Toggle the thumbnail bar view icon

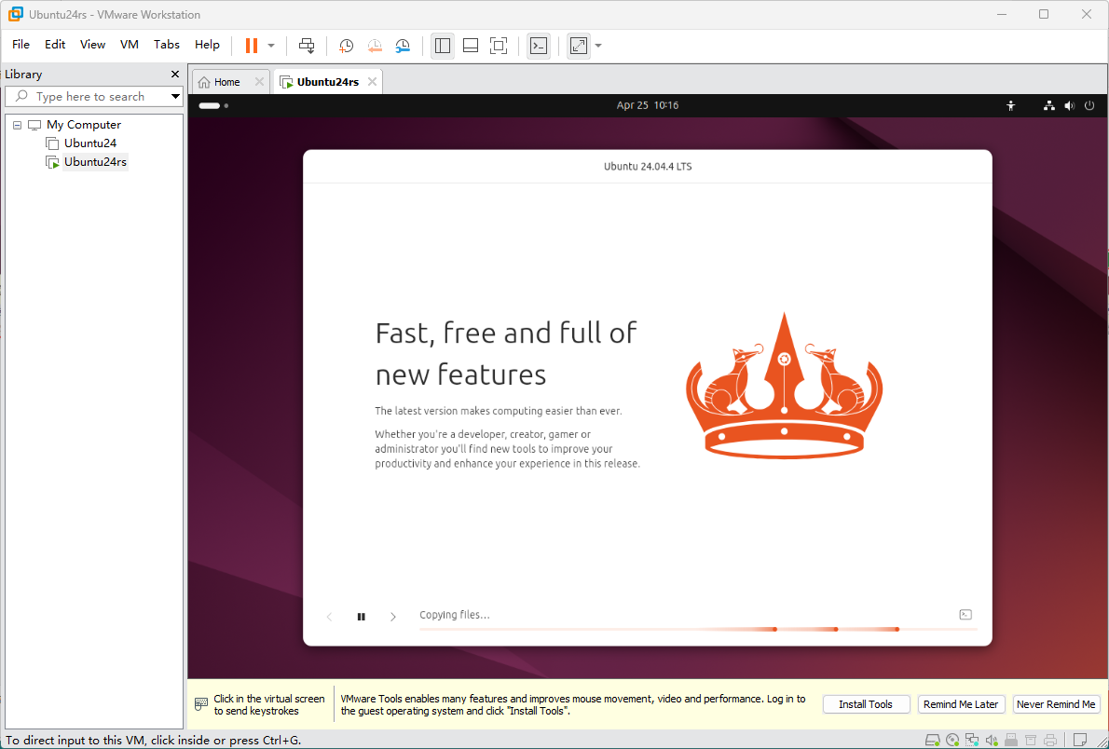[x=471, y=46]
